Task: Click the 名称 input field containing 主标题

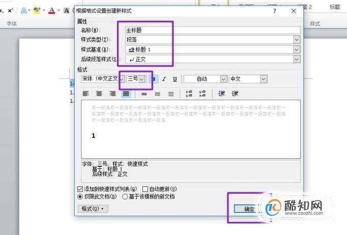Action: tap(213, 30)
